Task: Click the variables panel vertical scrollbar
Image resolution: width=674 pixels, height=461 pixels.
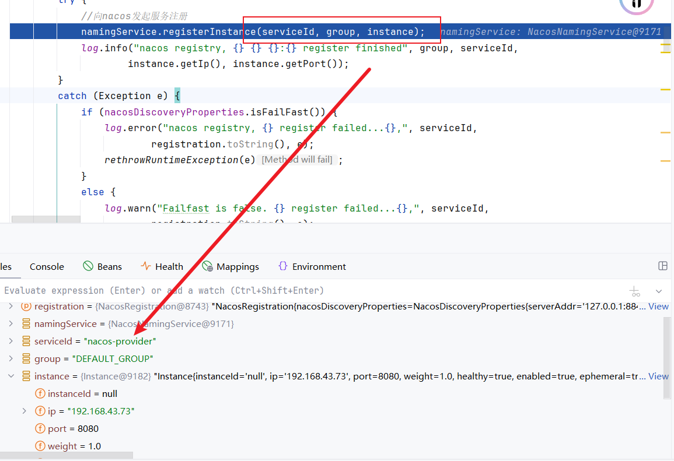Action: click(x=666, y=361)
